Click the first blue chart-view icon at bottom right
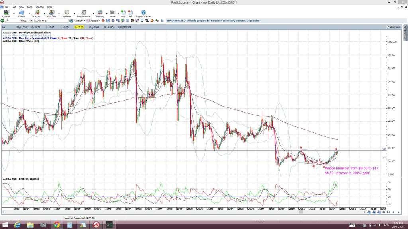This screenshot has width=408, height=229. [369, 212]
